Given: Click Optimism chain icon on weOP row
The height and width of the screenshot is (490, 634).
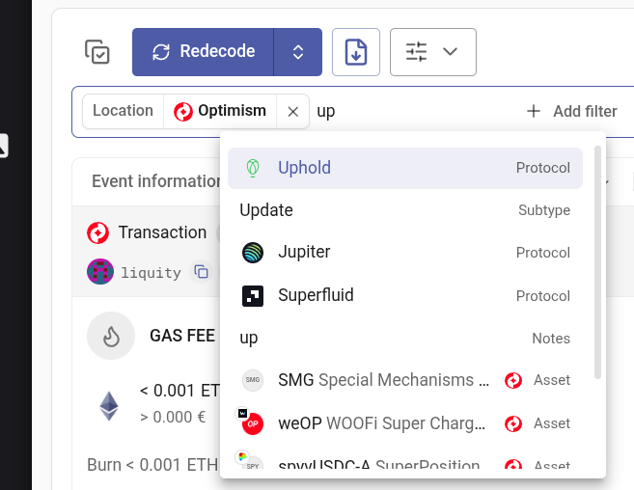Looking at the screenshot, I should point(513,423).
